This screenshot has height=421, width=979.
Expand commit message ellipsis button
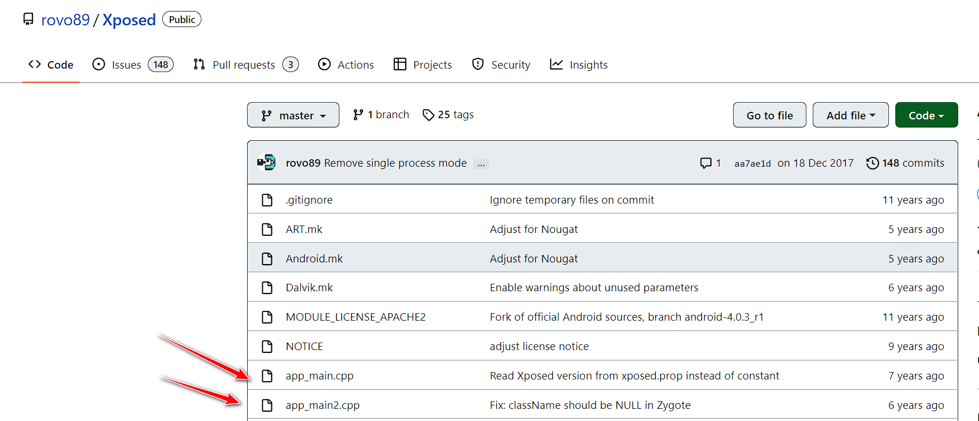click(x=481, y=164)
